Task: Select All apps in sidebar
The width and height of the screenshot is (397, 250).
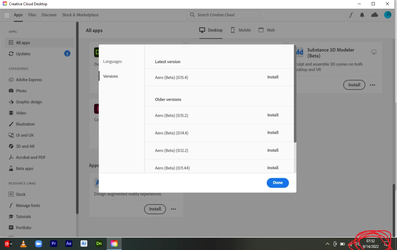Action: tap(39, 43)
